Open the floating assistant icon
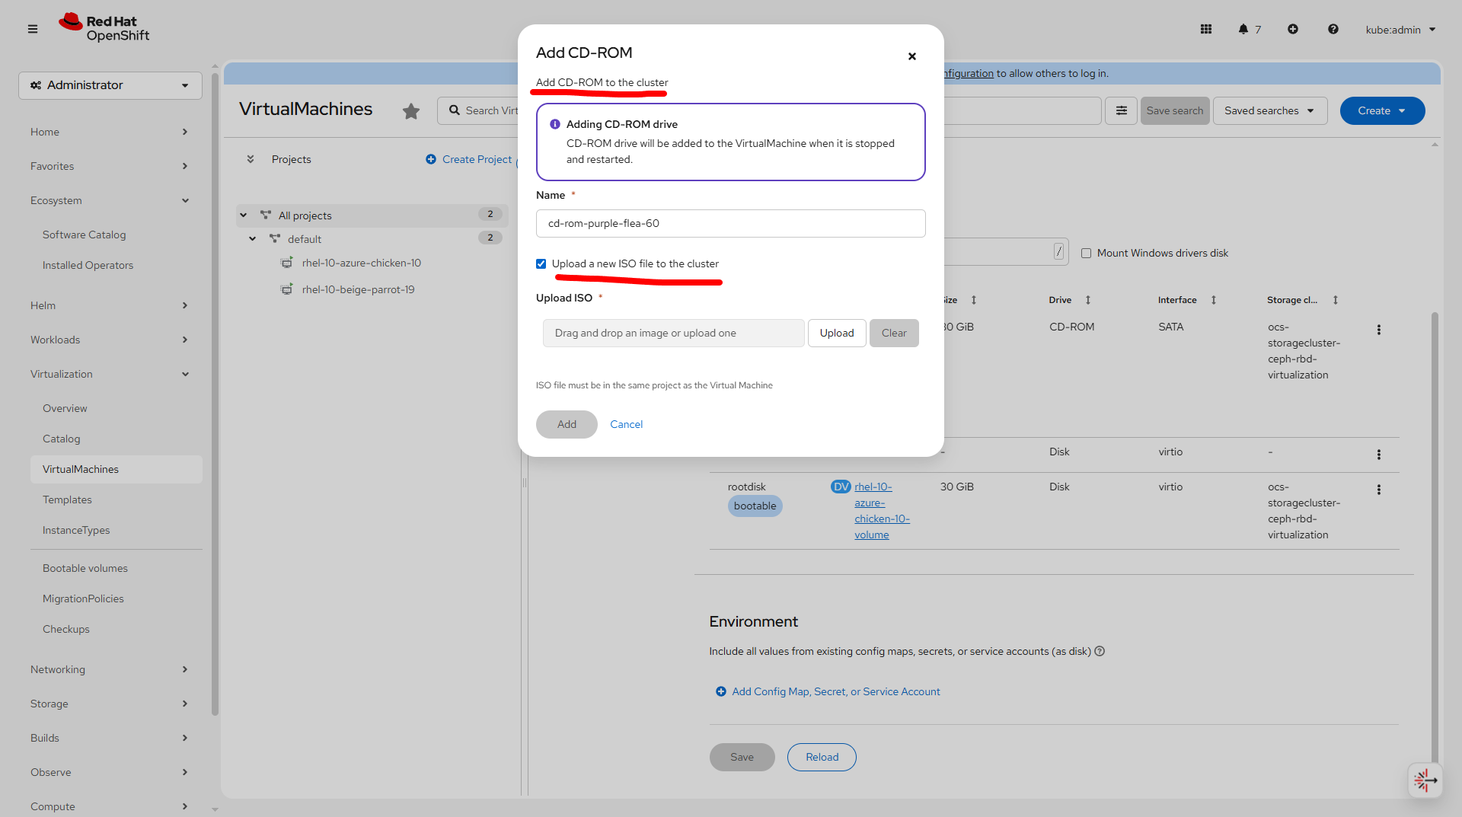This screenshot has height=817, width=1462. pyautogui.click(x=1425, y=780)
